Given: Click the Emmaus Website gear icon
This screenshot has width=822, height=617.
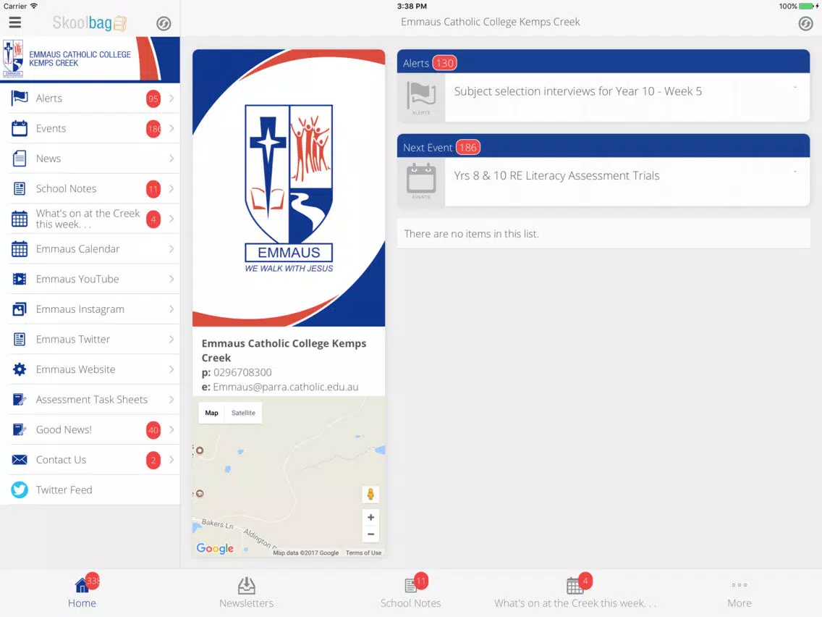Looking at the screenshot, I should [x=20, y=369].
